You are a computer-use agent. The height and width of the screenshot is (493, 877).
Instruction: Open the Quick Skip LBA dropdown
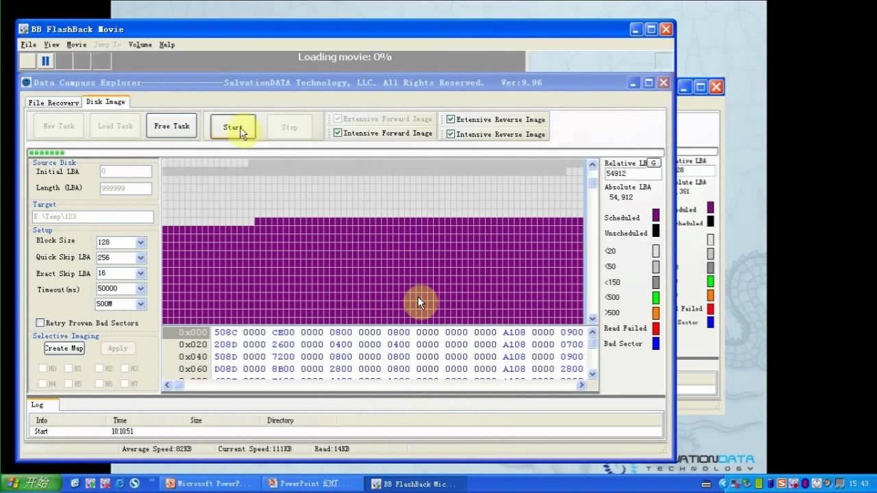140,258
